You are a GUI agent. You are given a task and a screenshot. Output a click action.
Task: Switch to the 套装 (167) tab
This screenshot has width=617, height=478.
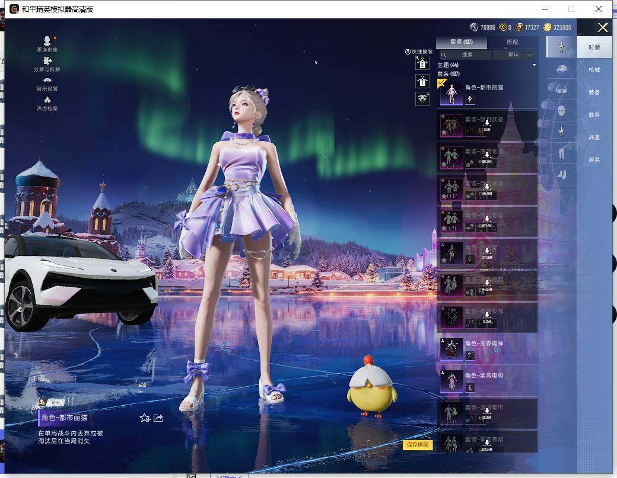(x=462, y=41)
